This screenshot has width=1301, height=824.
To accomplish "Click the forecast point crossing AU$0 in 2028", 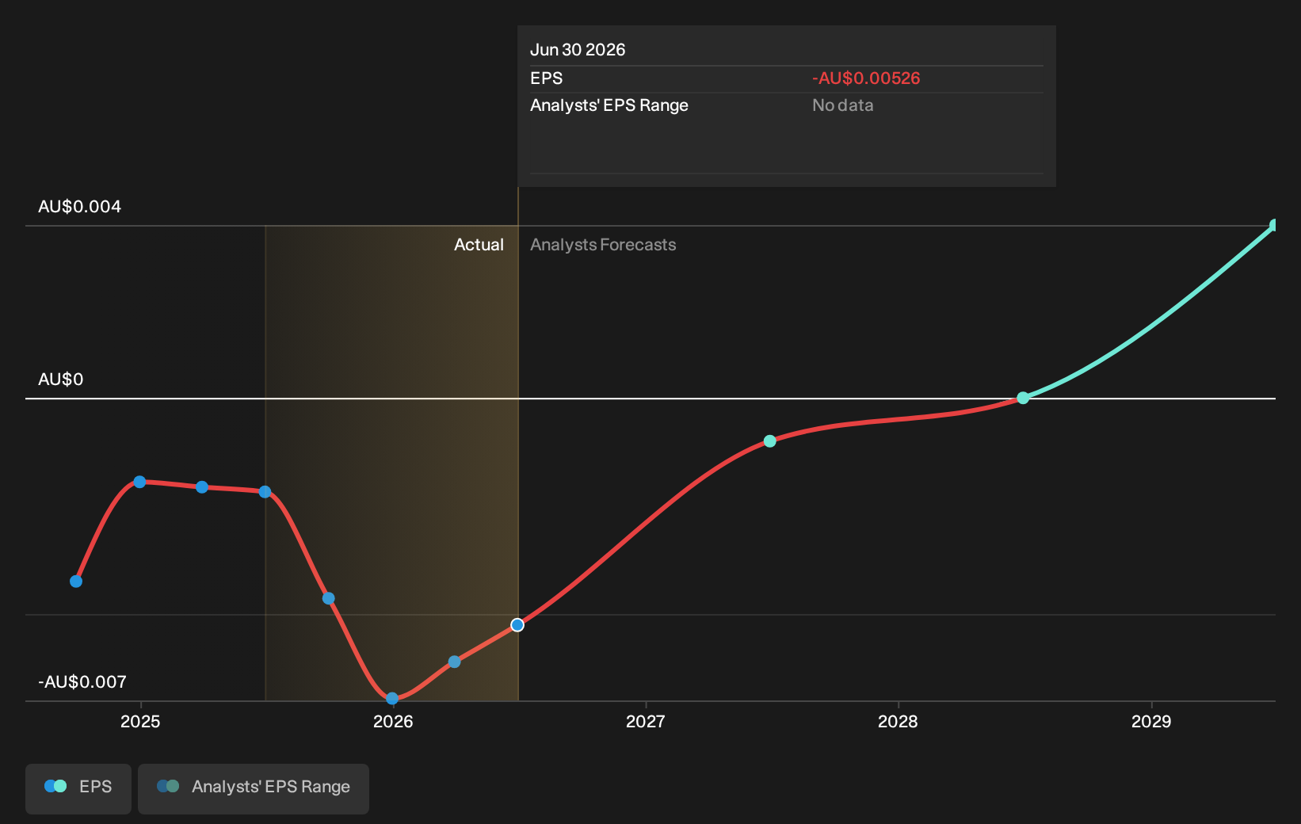I will [1023, 398].
